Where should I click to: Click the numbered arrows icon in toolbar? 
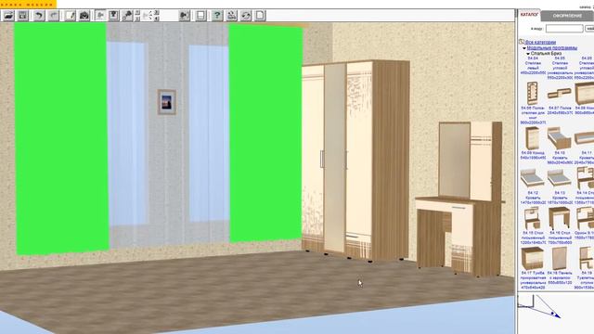click(150, 16)
